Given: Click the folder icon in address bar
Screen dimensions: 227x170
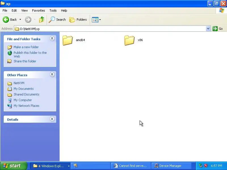Looking at the screenshot, I should [17, 29].
